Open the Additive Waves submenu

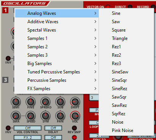pos(57,22)
